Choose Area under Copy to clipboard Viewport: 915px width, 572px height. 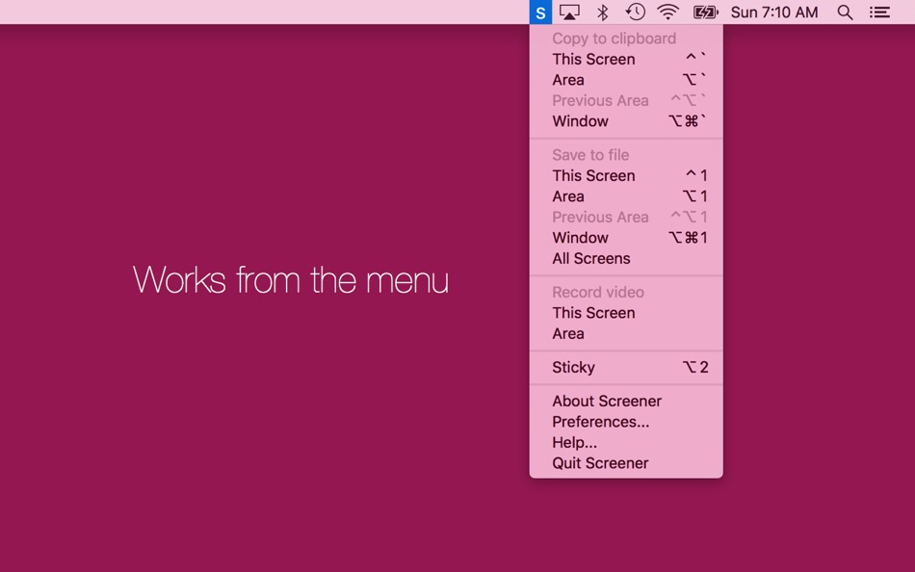tap(626, 79)
